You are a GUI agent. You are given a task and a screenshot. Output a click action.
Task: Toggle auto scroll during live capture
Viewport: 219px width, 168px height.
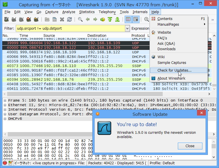pos(136,19)
